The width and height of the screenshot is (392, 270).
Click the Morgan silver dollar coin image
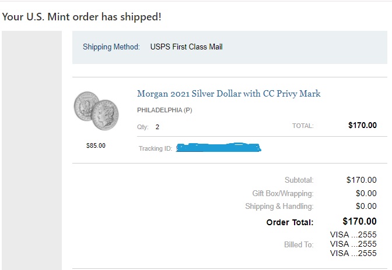[x=96, y=110]
